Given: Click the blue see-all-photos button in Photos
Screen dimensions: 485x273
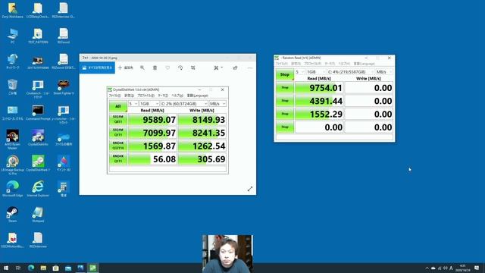Looking at the screenshot, I should [97, 67].
